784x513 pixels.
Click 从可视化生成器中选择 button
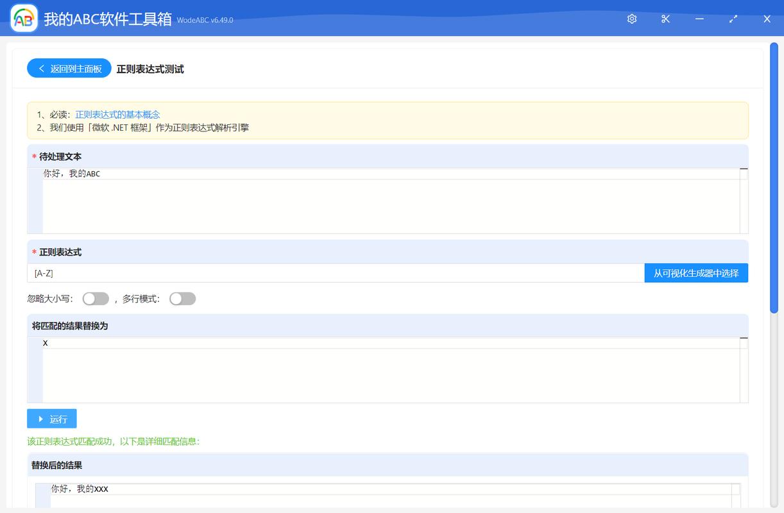[696, 273]
